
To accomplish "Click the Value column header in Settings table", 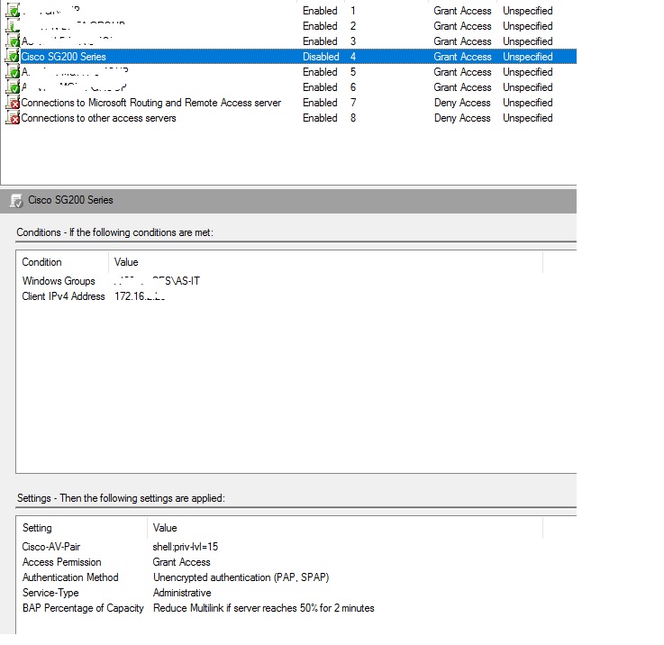I will click(165, 528).
